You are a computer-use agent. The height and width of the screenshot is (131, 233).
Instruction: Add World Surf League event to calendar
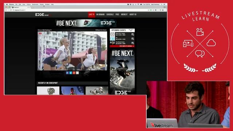(x=133, y=34)
